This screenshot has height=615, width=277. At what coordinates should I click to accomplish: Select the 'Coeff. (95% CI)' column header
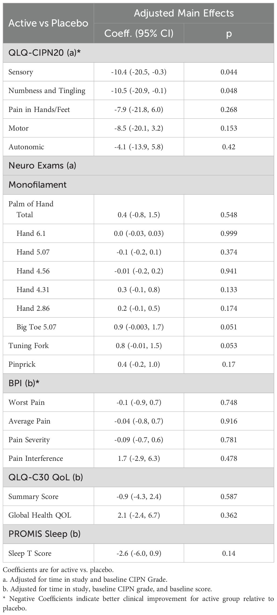point(139,33)
